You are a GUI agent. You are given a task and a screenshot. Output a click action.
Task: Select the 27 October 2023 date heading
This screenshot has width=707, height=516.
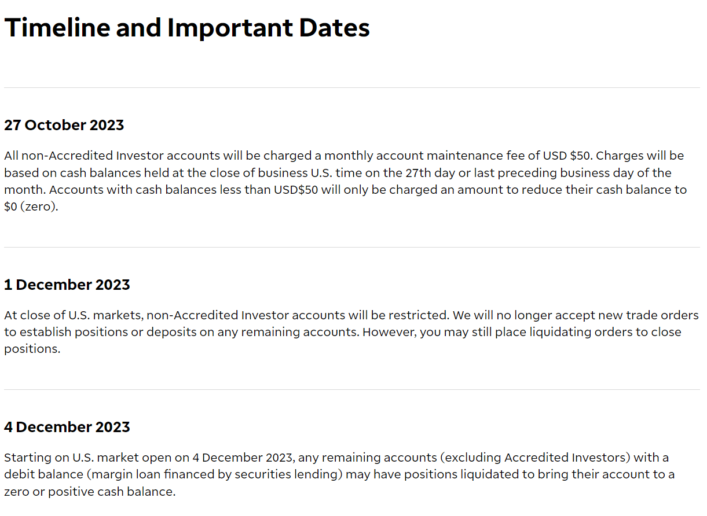pos(64,125)
